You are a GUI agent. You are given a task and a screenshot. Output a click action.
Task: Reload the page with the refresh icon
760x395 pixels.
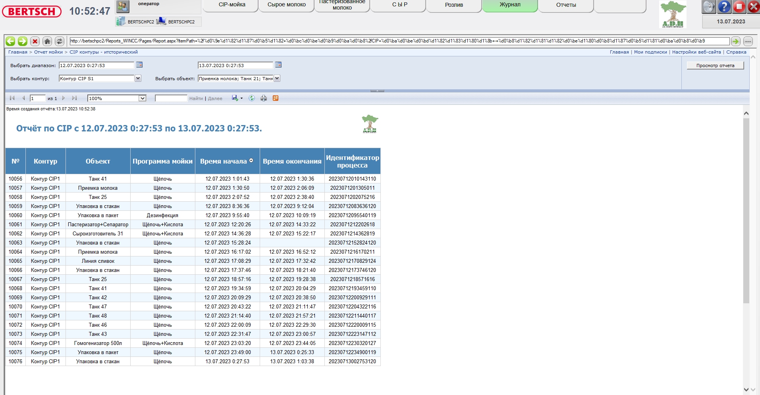tap(60, 41)
